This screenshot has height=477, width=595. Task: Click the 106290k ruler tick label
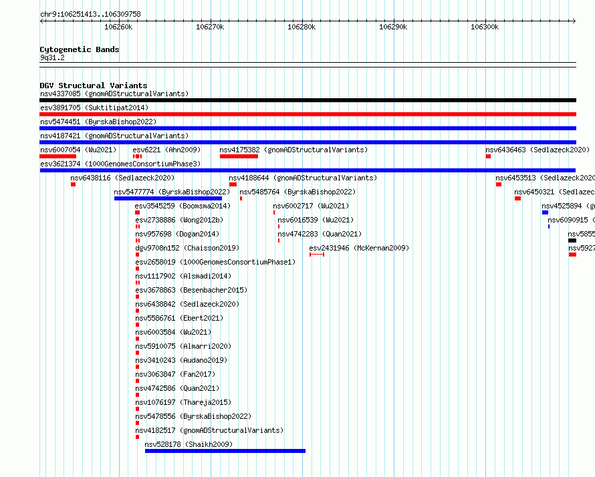click(x=393, y=27)
